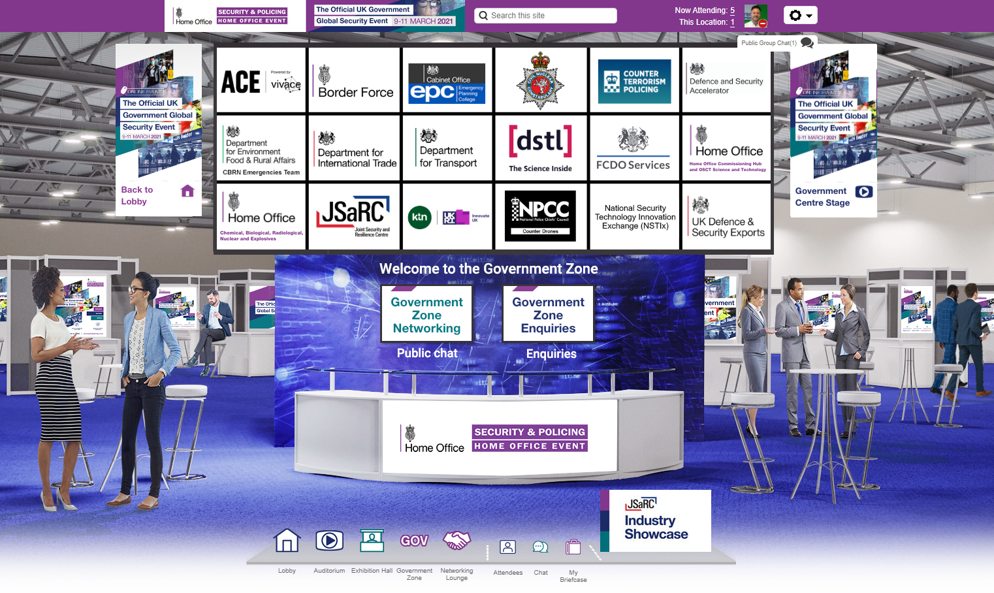Select the dstl Science Inside tile
Viewport: 994px width, 593px height.
[540, 148]
